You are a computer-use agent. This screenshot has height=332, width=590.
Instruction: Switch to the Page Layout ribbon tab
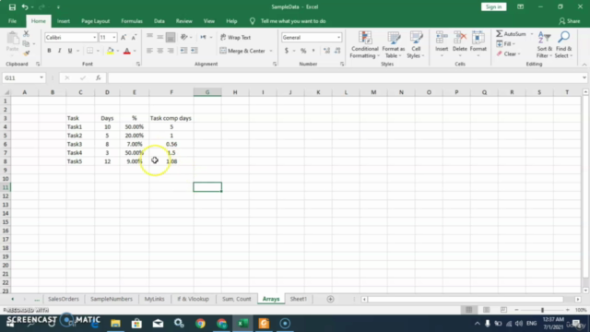pos(96,21)
